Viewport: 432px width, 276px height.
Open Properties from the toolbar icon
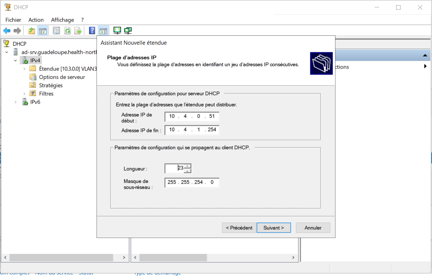[x=56, y=31]
